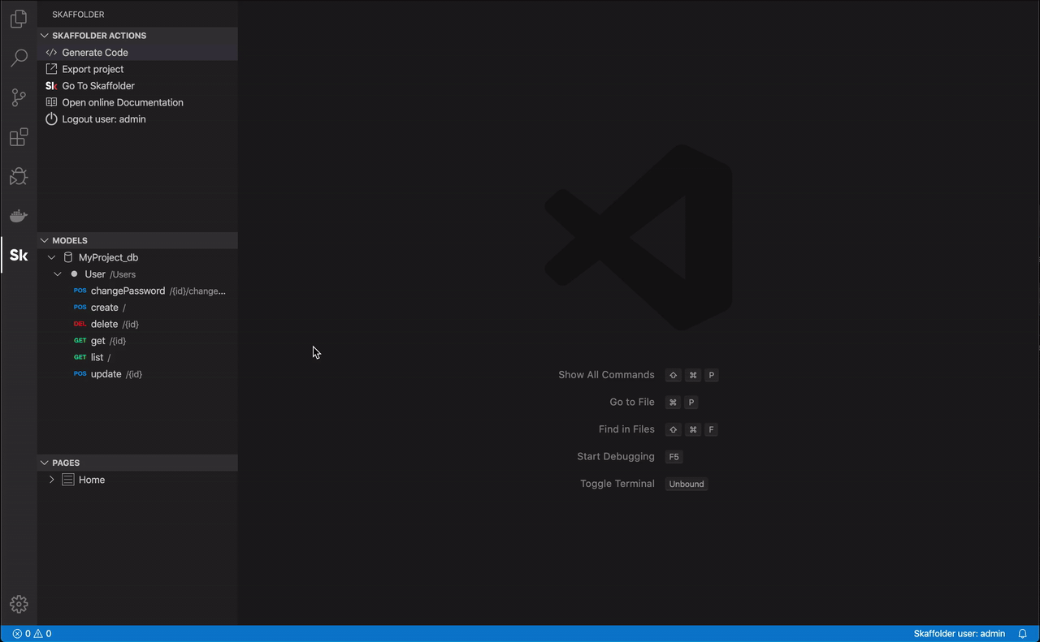Select Generate Code action
1040x642 pixels.
[137, 53]
